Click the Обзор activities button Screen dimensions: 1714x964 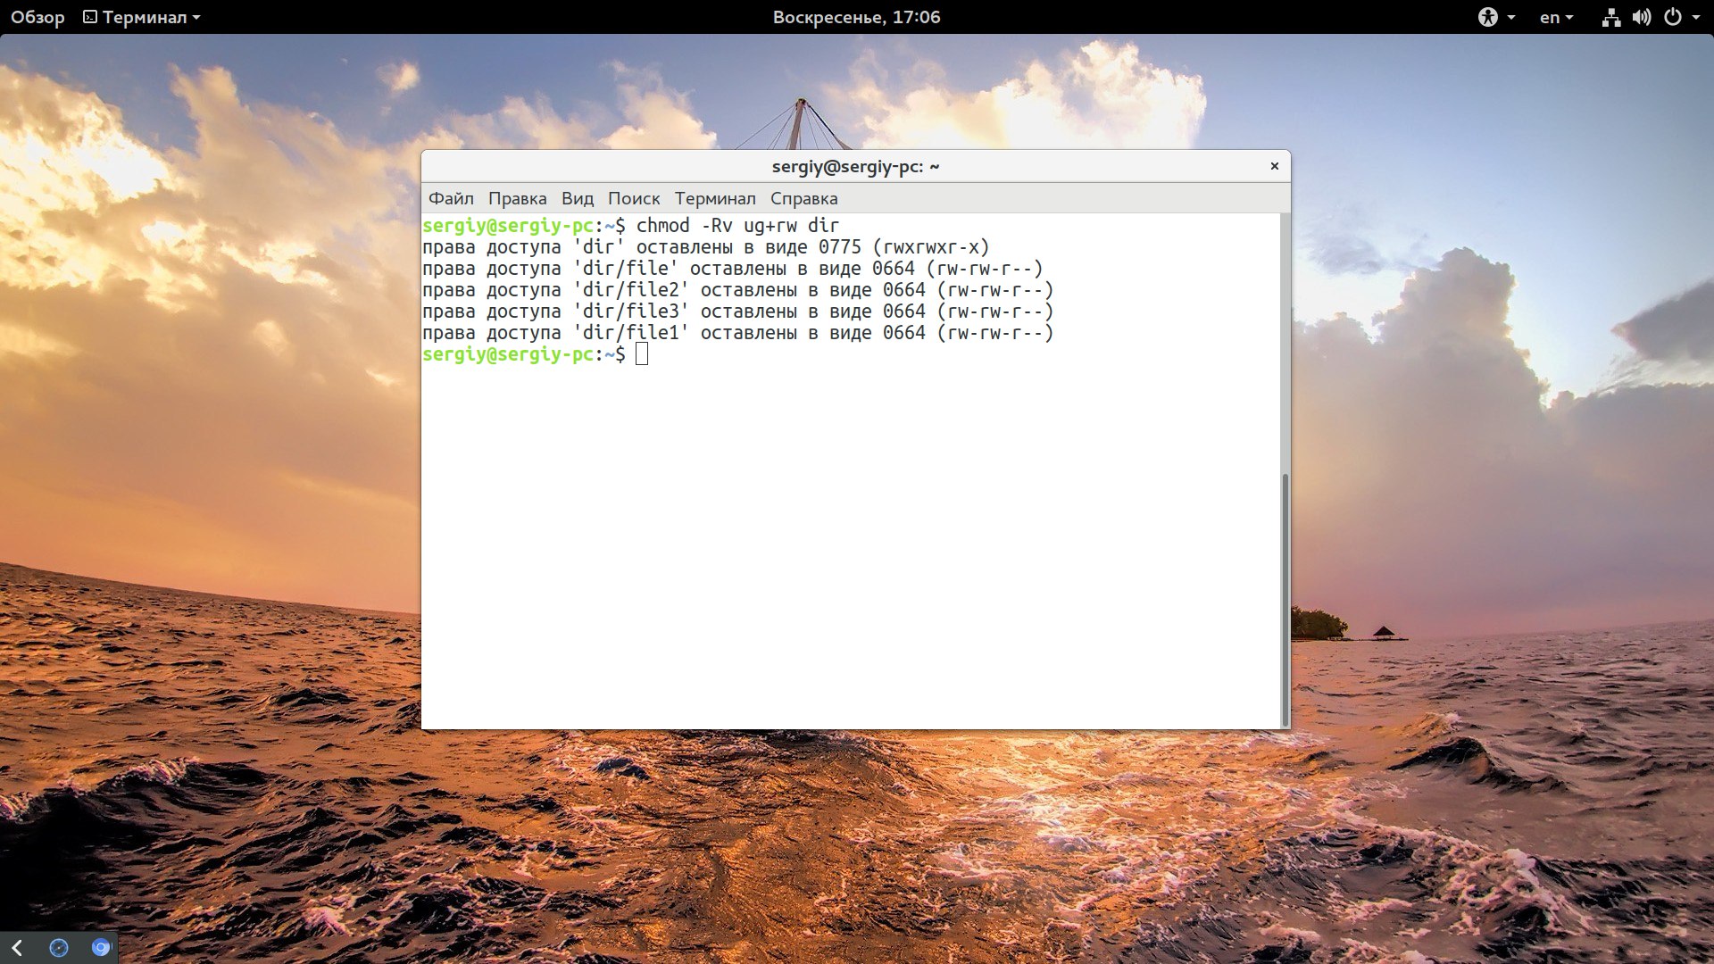37,17
